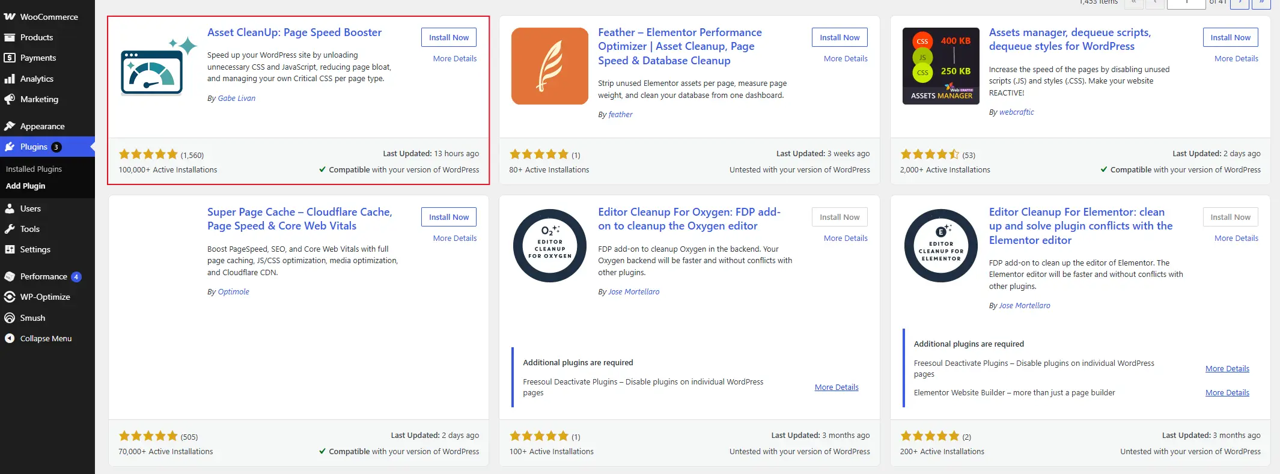Collapse the admin menu
The image size is (1280, 474).
tap(38, 338)
